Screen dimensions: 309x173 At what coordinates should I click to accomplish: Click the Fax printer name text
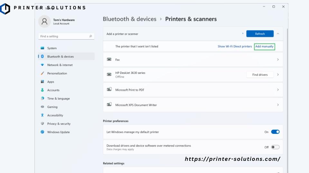[117, 60]
